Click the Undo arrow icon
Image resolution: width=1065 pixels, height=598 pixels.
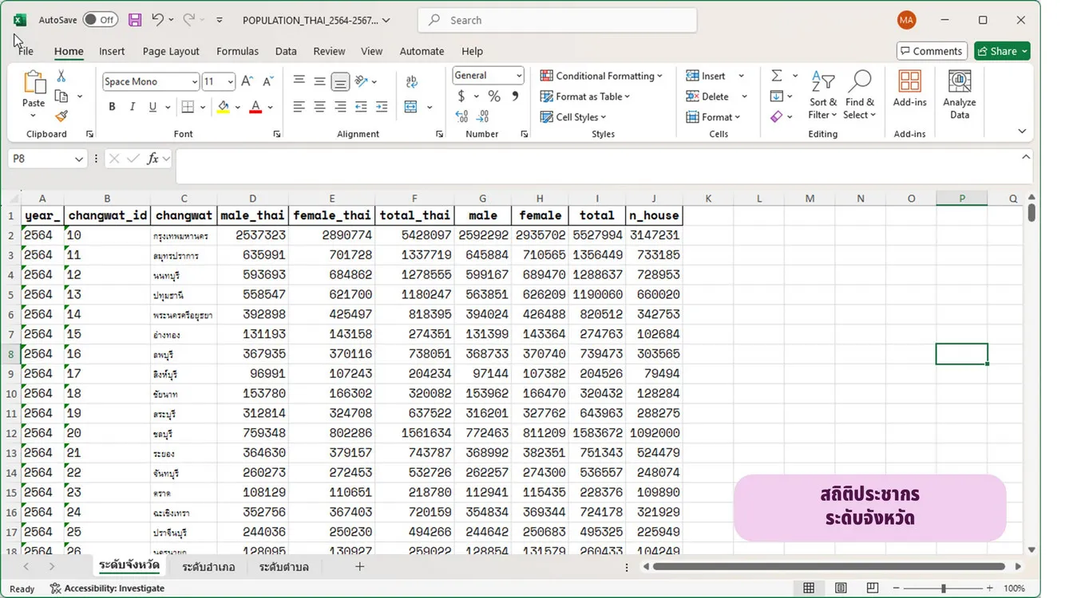point(157,20)
